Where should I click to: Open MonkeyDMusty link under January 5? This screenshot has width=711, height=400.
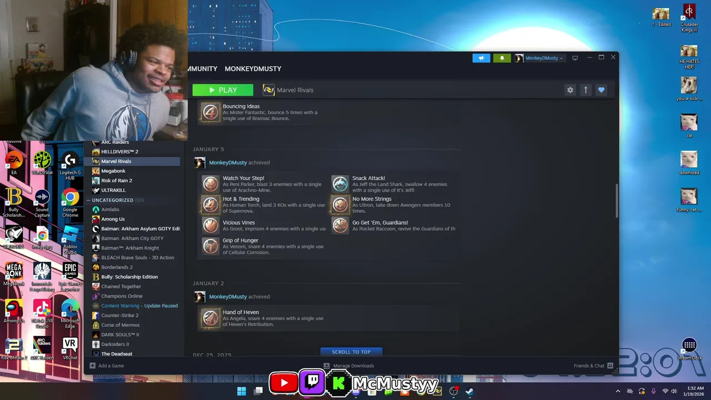pyautogui.click(x=228, y=163)
